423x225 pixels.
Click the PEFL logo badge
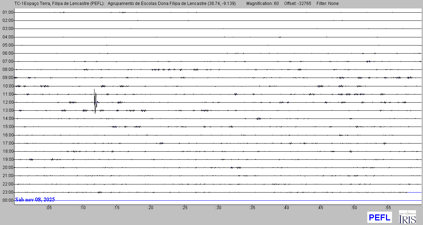point(379,217)
